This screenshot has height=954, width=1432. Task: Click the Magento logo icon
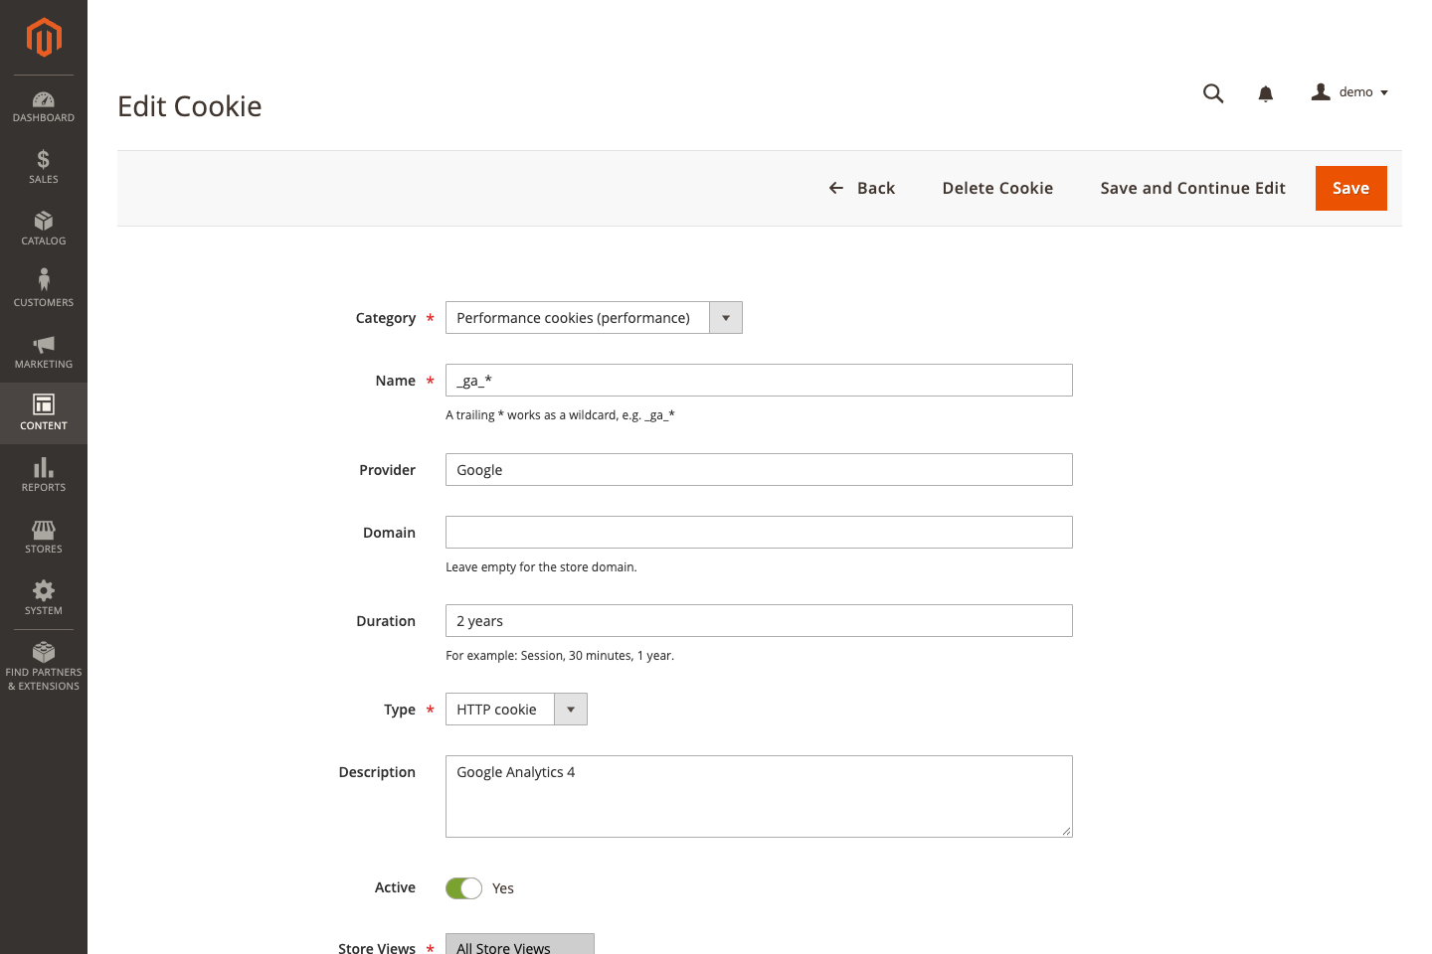coord(44,38)
